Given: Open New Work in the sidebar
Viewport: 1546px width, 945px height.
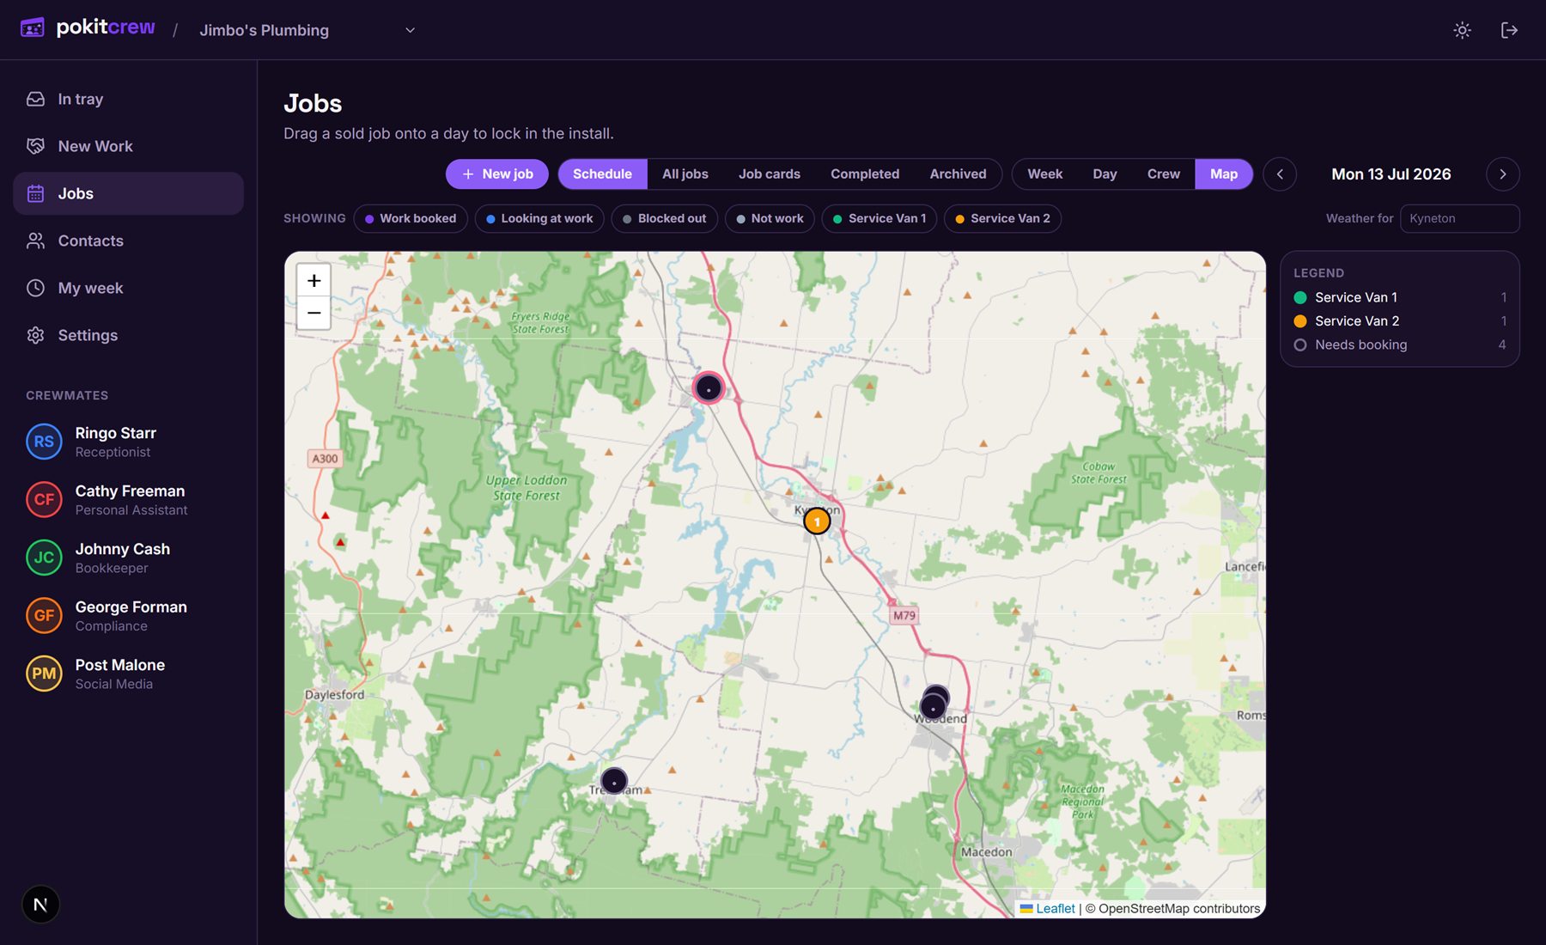Looking at the screenshot, I should [128, 146].
